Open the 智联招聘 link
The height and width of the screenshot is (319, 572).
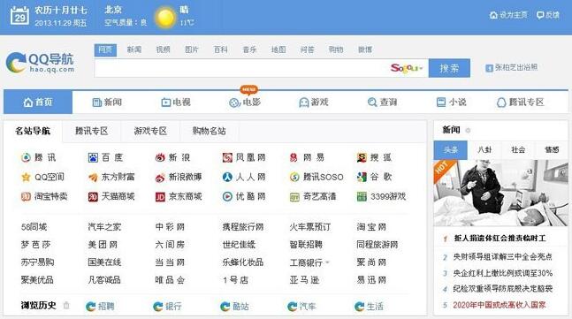pyautogui.click(x=306, y=245)
